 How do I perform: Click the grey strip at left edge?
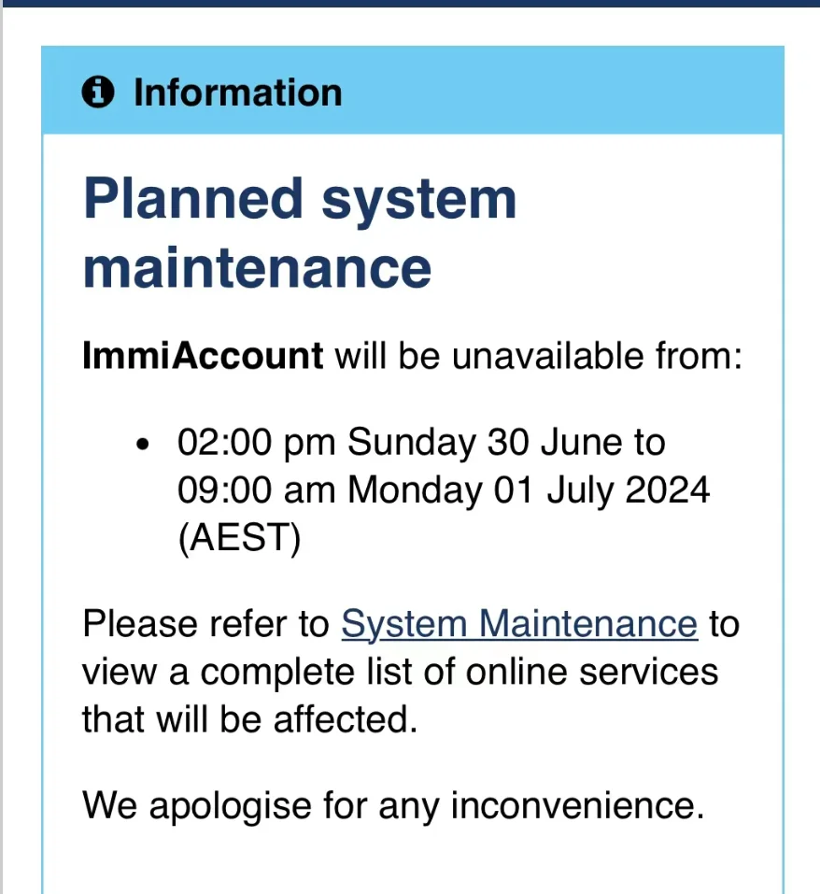click(2, 450)
